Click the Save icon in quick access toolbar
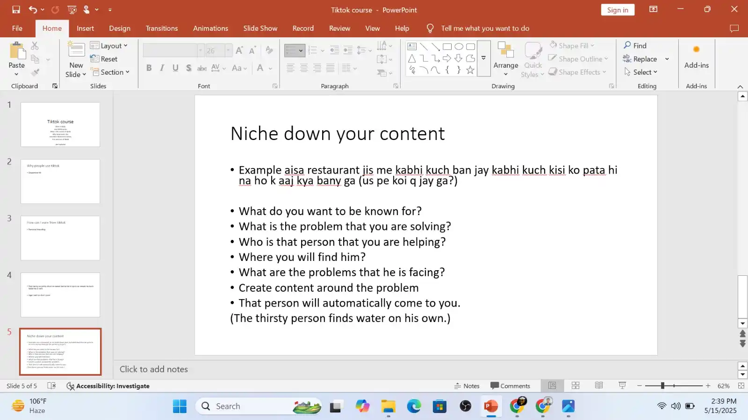 (x=16, y=9)
